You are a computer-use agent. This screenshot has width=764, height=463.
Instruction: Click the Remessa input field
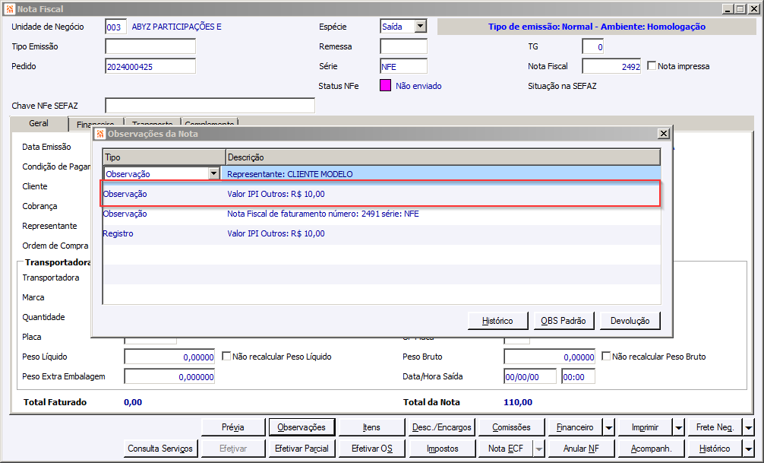(x=403, y=46)
